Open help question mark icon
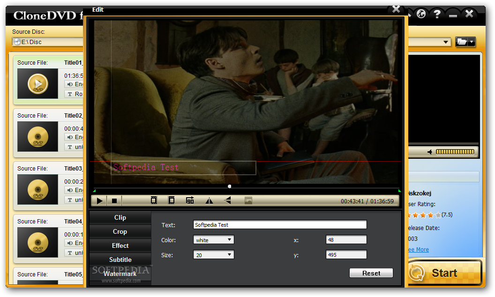 (437, 14)
